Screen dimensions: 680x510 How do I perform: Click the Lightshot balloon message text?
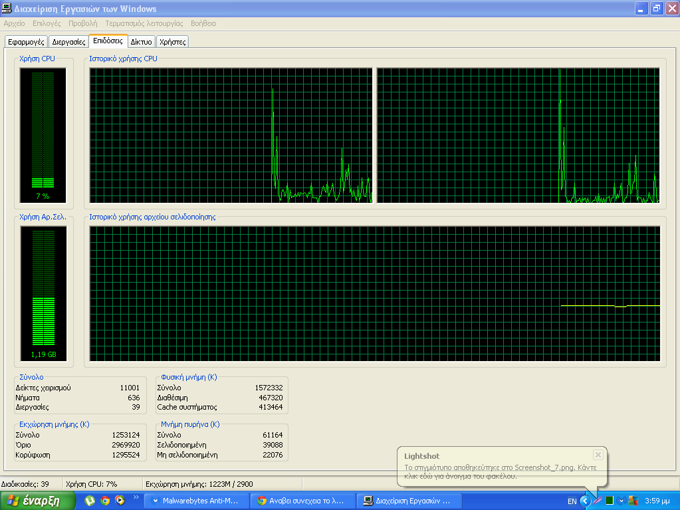(500, 472)
